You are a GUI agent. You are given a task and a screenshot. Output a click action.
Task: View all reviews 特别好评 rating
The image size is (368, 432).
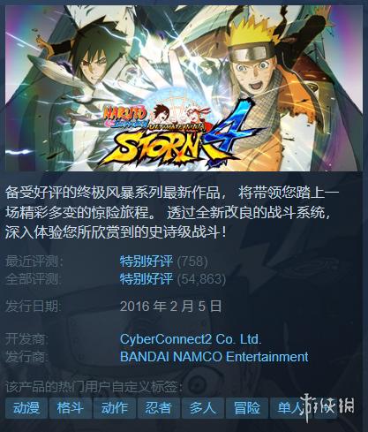click(146, 279)
